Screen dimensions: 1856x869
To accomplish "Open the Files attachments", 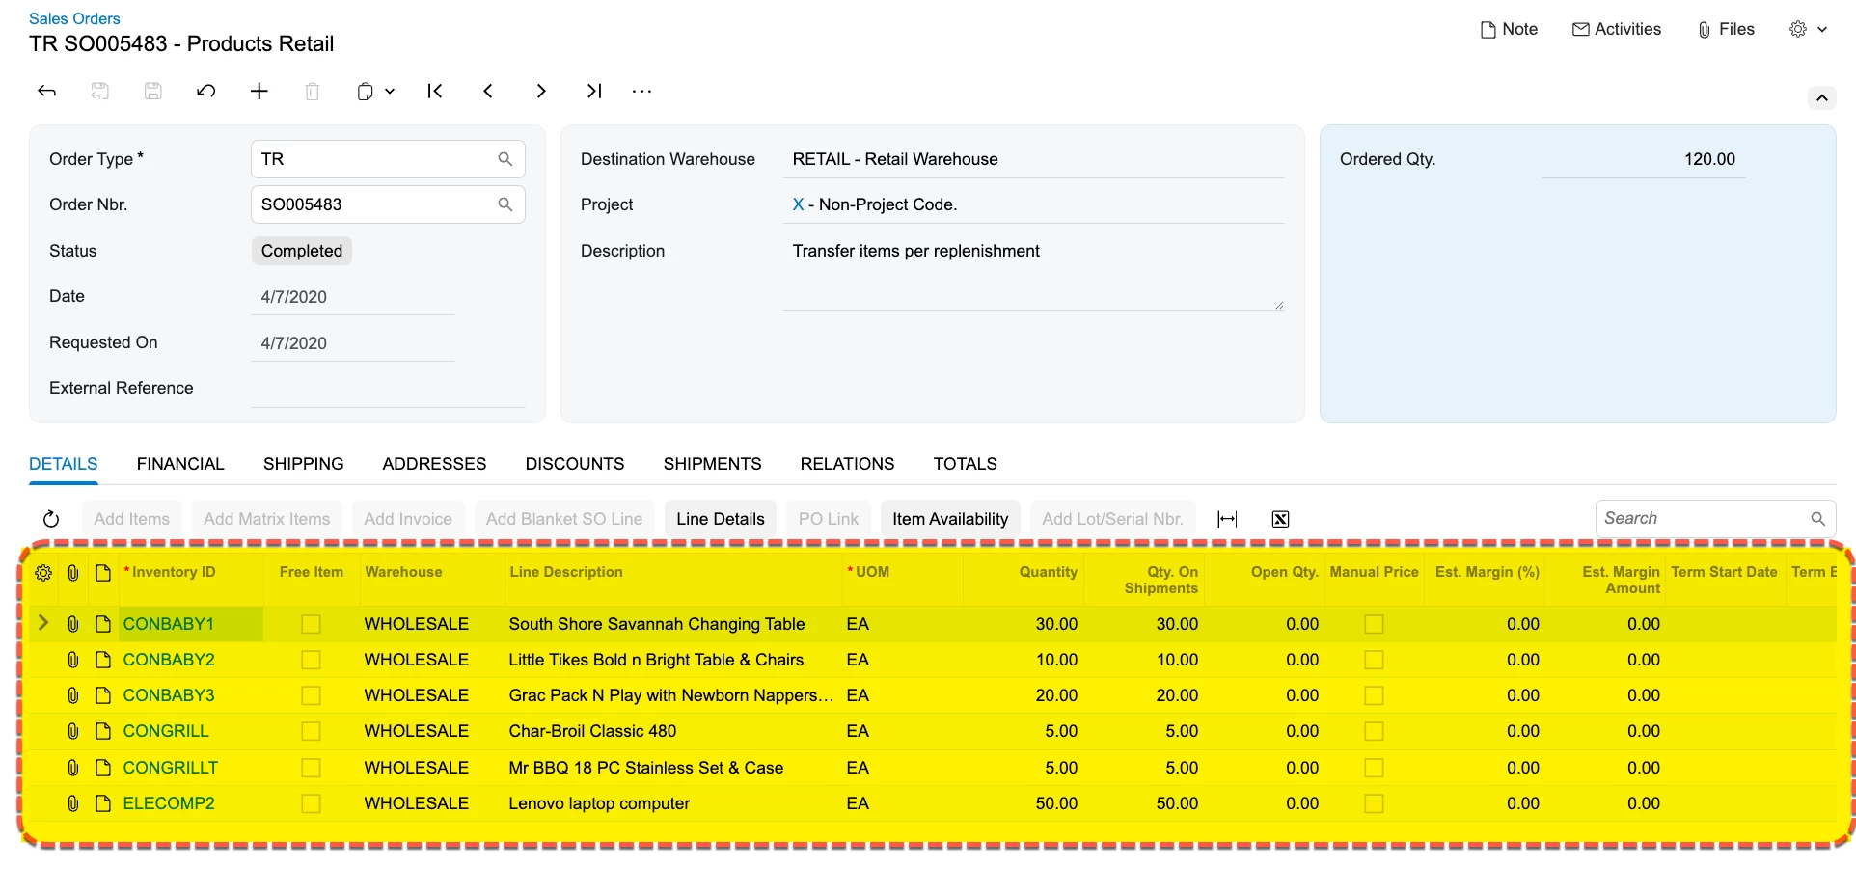I will pos(1726,29).
